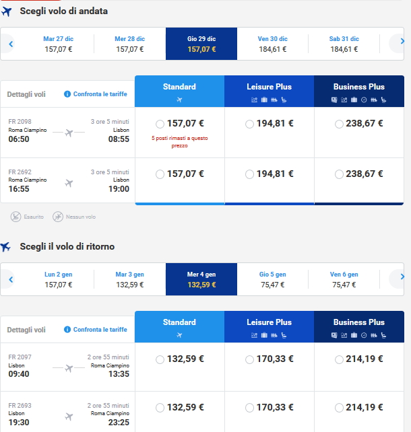Open return Confronta le tariffe link
The height and width of the screenshot is (432, 411).
tap(100, 330)
